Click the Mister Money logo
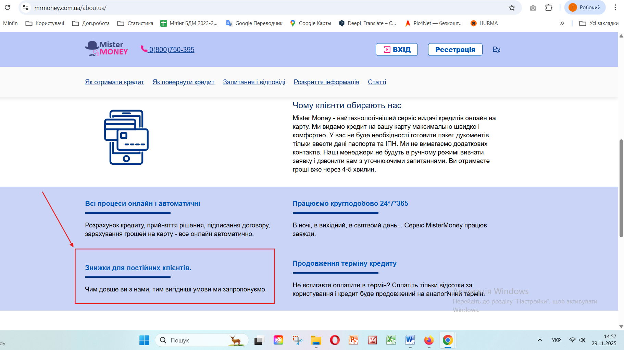Image resolution: width=624 pixels, height=350 pixels. [107, 49]
